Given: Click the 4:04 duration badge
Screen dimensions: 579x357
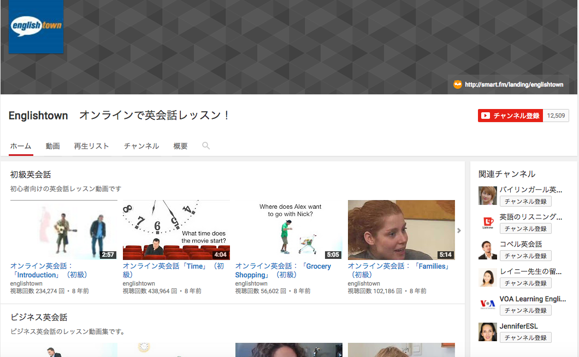Looking at the screenshot, I should tap(221, 255).
